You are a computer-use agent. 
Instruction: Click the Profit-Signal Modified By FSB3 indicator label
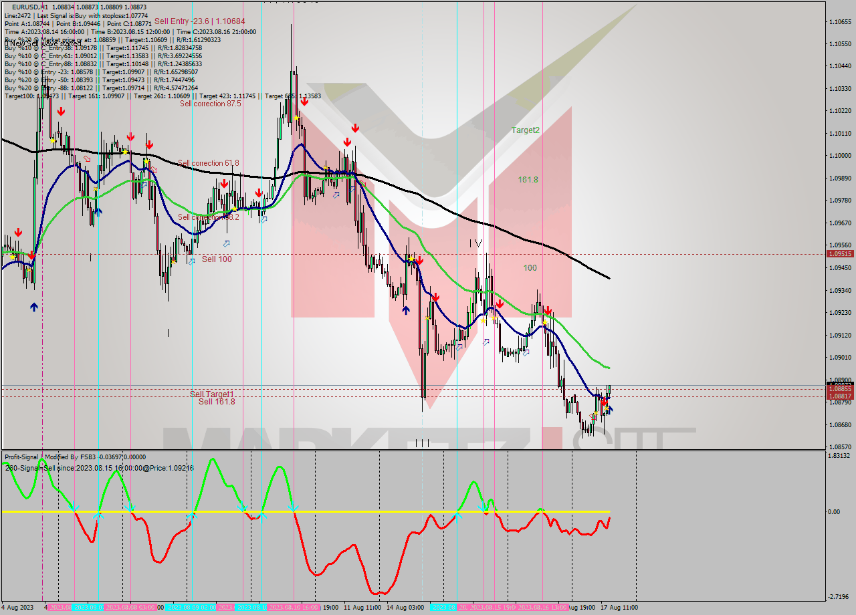tap(54, 457)
